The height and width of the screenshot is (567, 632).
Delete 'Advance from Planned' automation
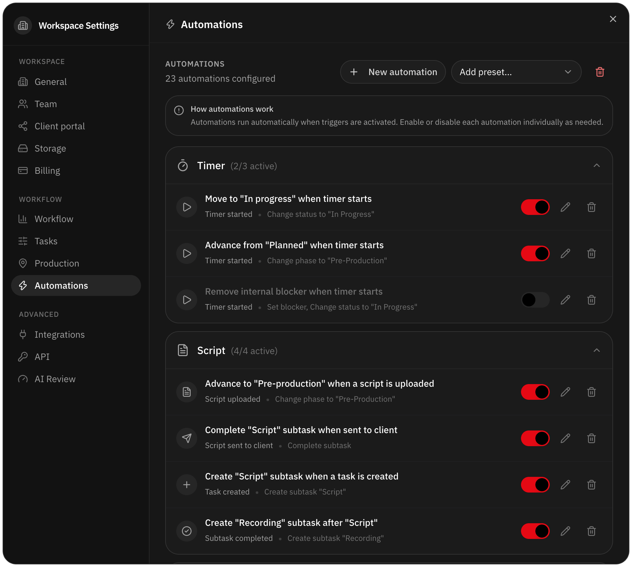click(x=592, y=253)
